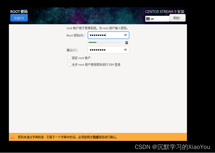Click the warning triangle icon in orange bar
215x153 pixels.
pos(12,137)
